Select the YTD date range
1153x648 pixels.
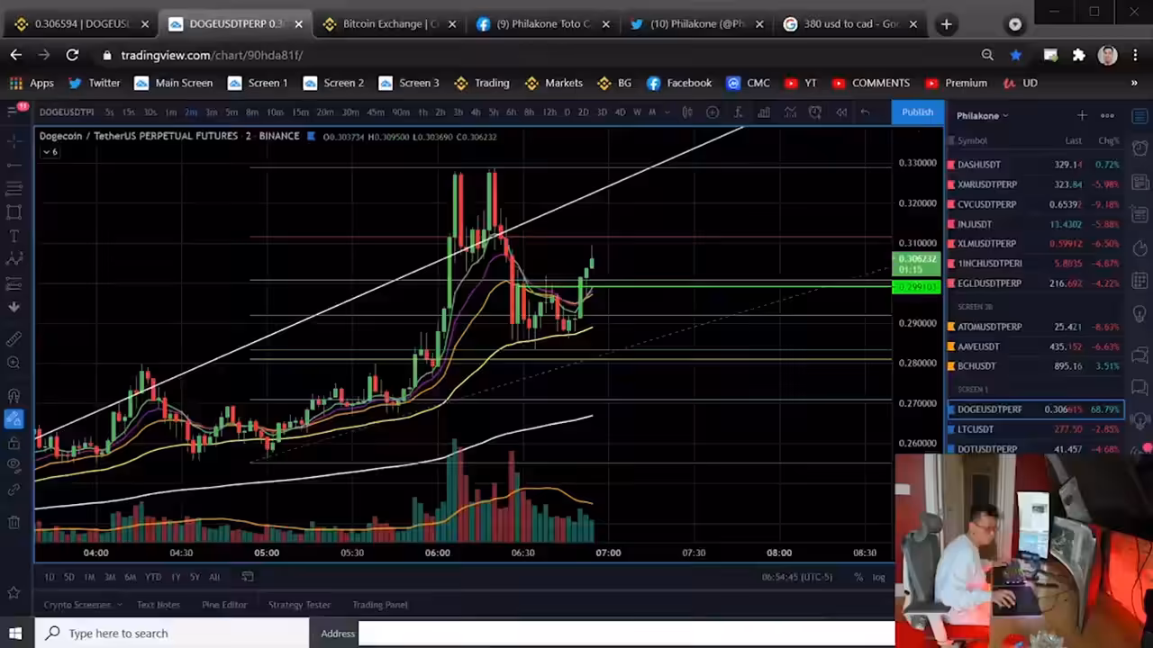153,577
